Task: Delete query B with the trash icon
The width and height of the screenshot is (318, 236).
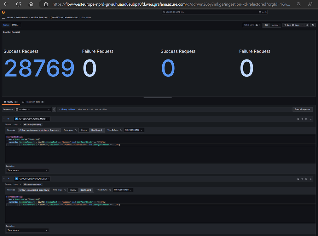Action: 306,119
